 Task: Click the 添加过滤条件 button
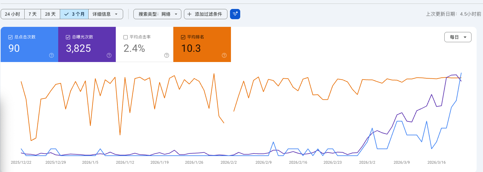coord(205,14)
